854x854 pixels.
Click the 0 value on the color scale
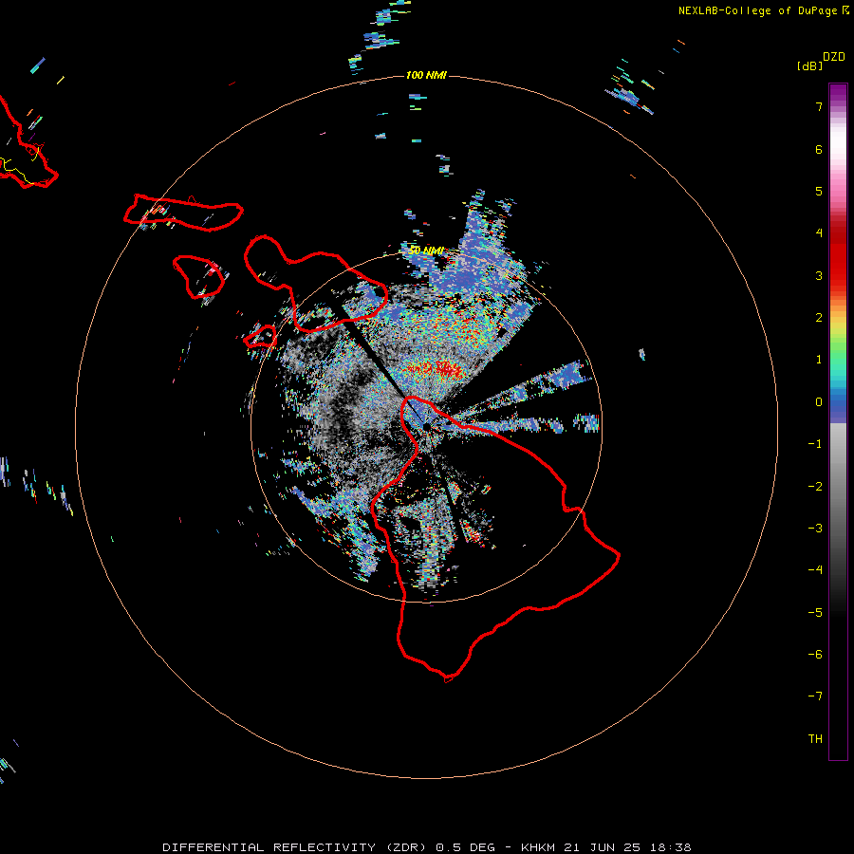(x=819, y=402)
